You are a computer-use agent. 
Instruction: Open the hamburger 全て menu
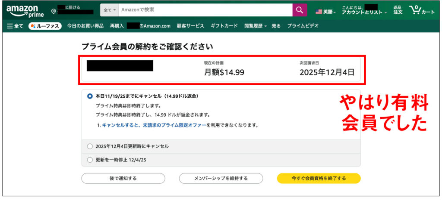pos(15,26)
